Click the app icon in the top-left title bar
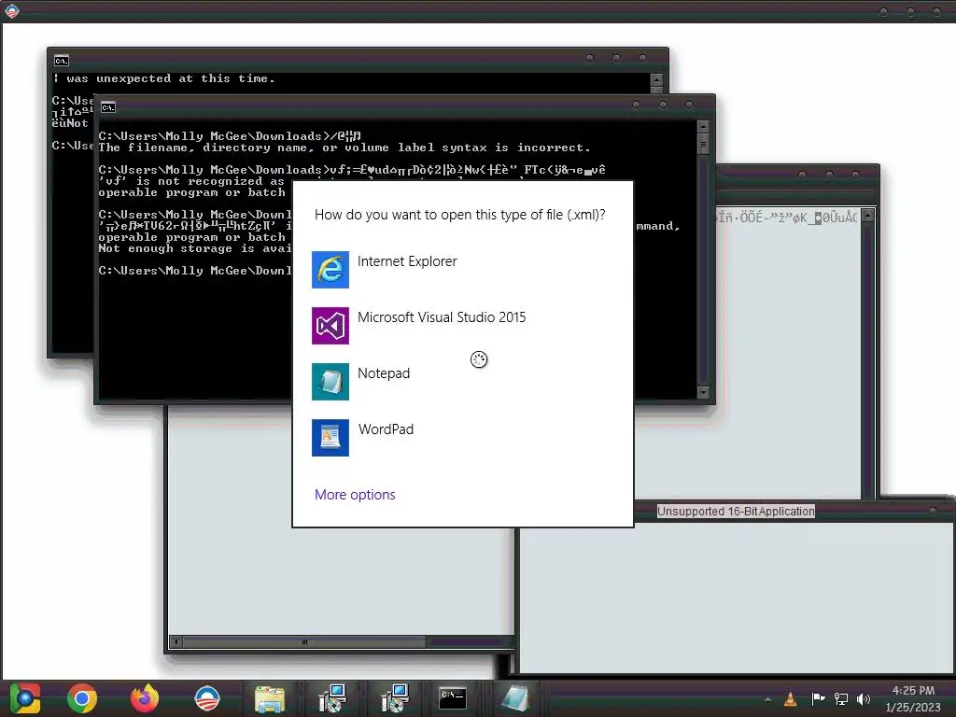956x717 pixels. coord(11,11)
